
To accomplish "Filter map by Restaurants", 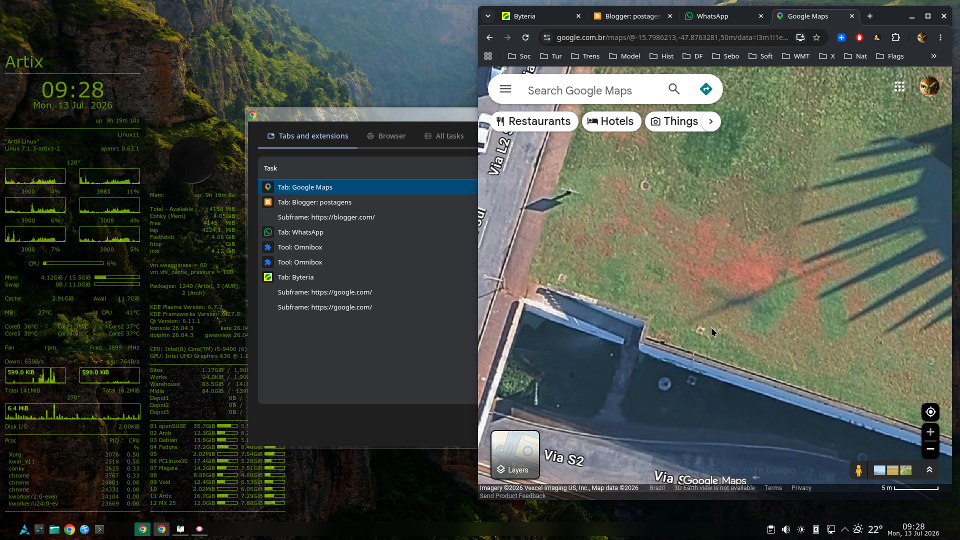I will coord(534,121).
